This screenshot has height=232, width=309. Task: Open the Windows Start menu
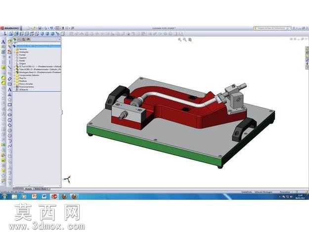tap(4, 196)
